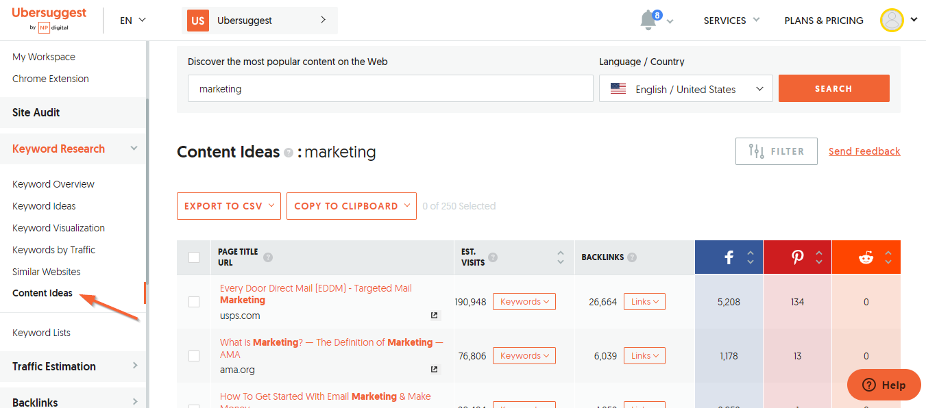Click the help icon next to Page Title URL
Viewport: 926px width, 408px height.
point(268,257)
